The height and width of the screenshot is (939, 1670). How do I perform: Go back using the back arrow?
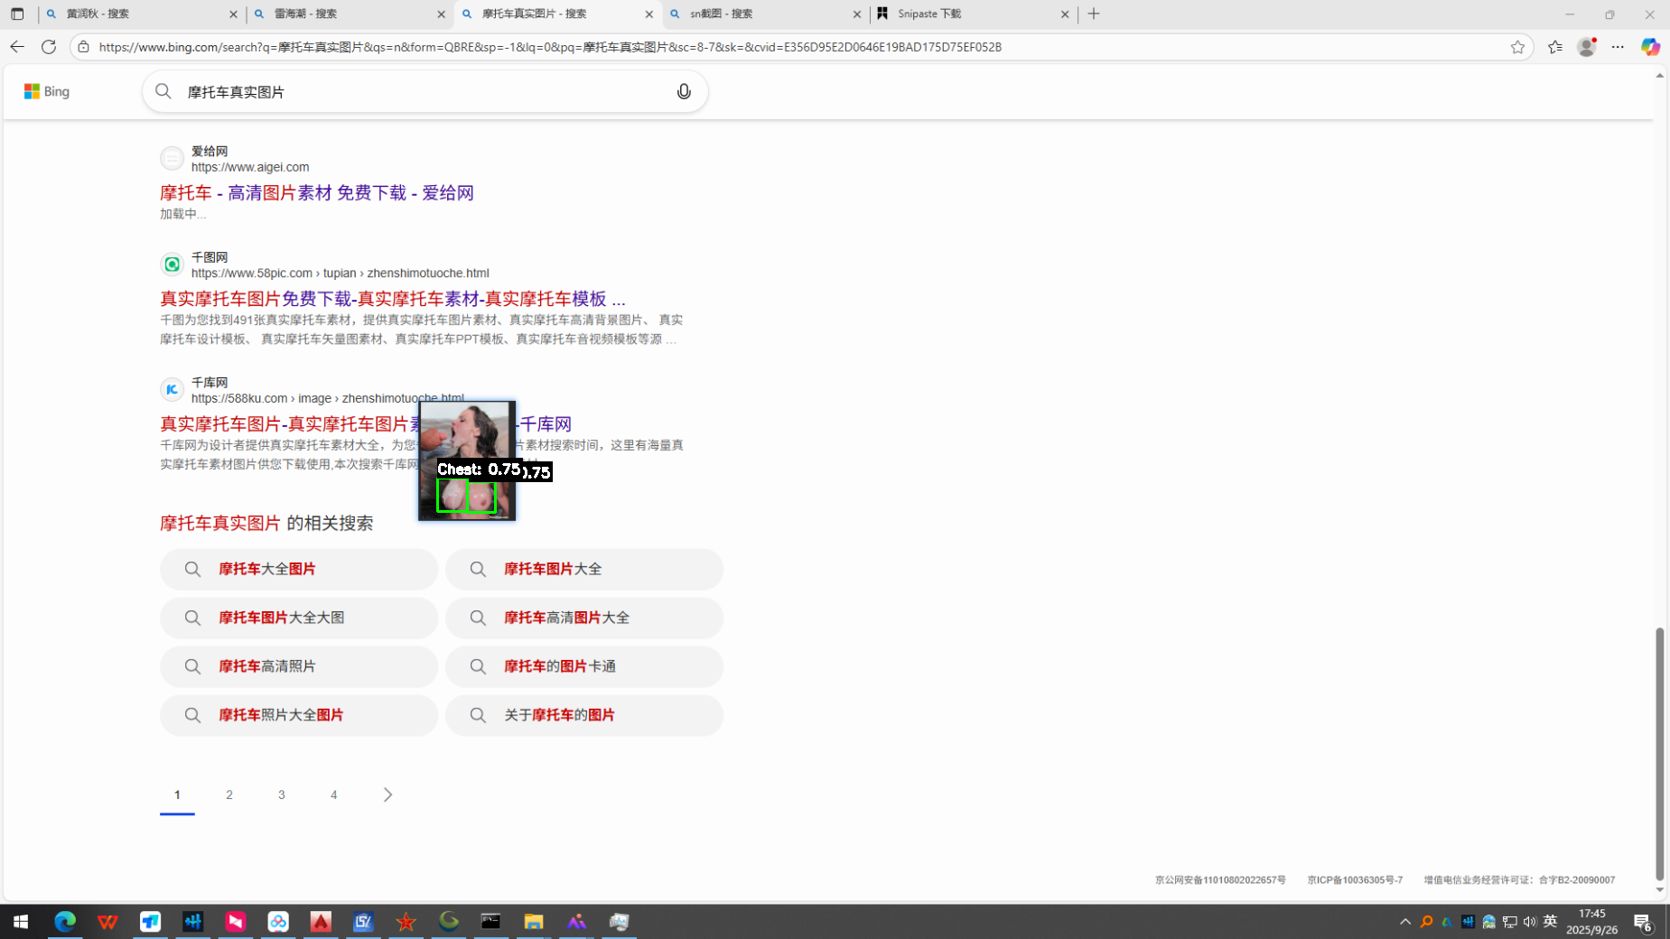[17, 47]
